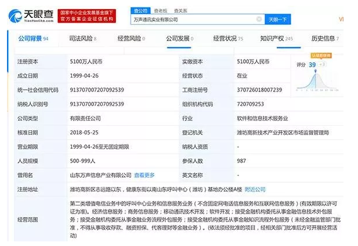Open the 历史信息 tab
This screenshot has height=246, width=358.
click(x=325, y=39)
